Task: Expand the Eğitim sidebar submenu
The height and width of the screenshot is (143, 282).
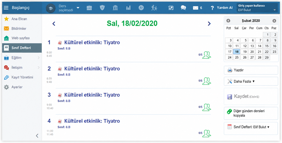Action: pyautogui.click(x=22, y=58)
